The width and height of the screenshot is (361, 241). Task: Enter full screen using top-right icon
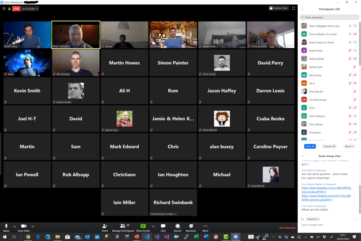pos(293,8)
